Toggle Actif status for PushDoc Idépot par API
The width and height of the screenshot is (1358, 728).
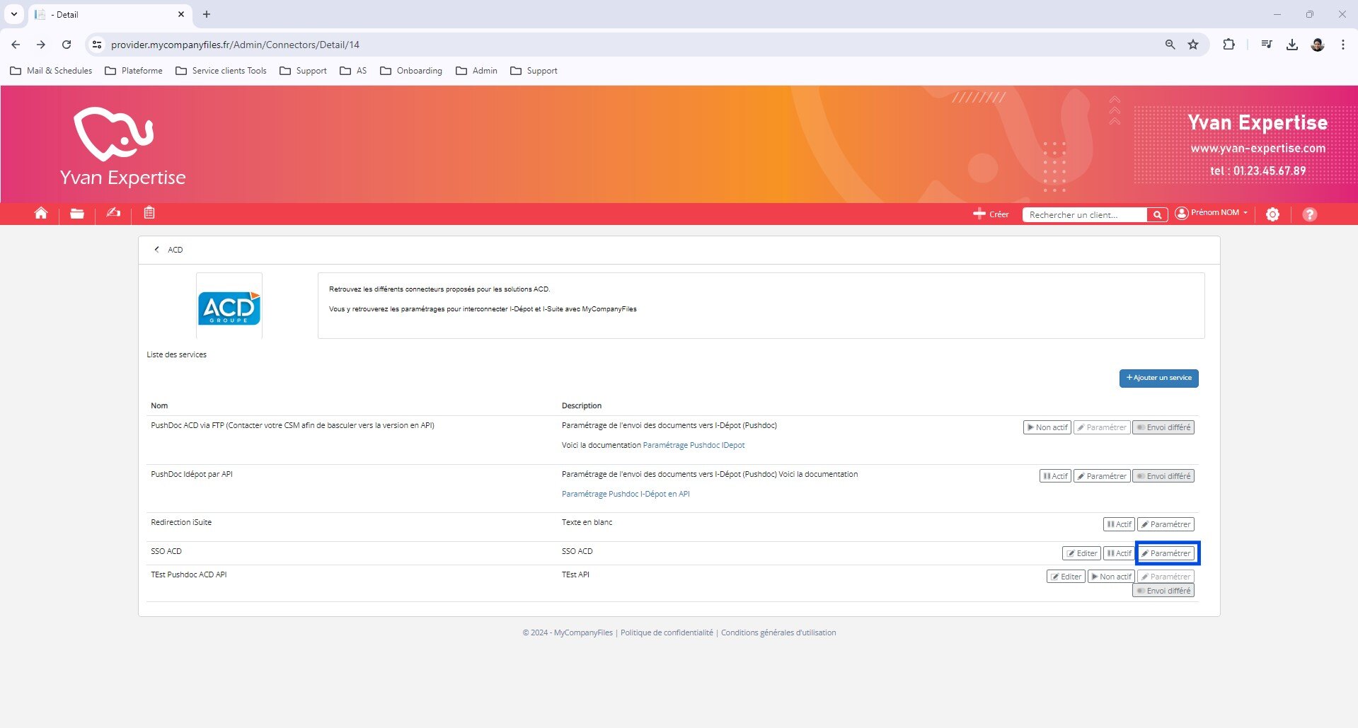click(x=1054, y=476)
